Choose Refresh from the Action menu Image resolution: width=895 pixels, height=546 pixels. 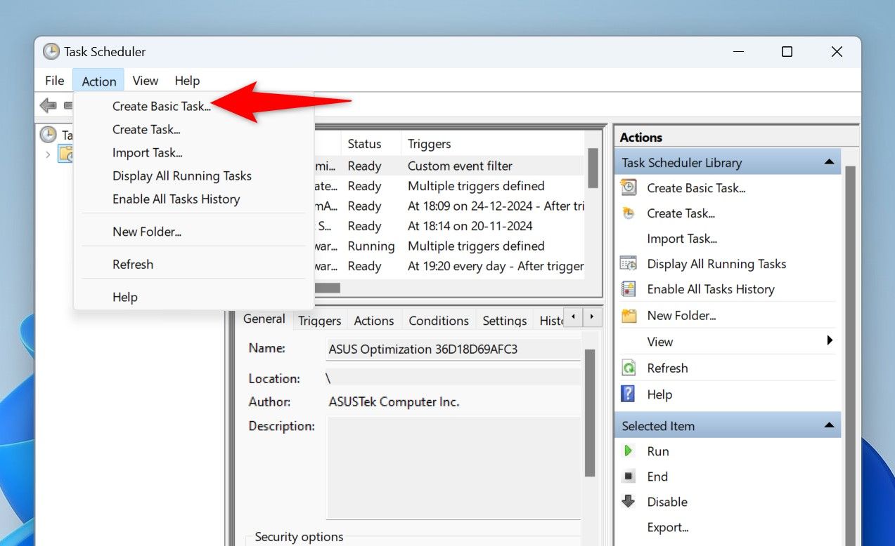coord(133,265)
